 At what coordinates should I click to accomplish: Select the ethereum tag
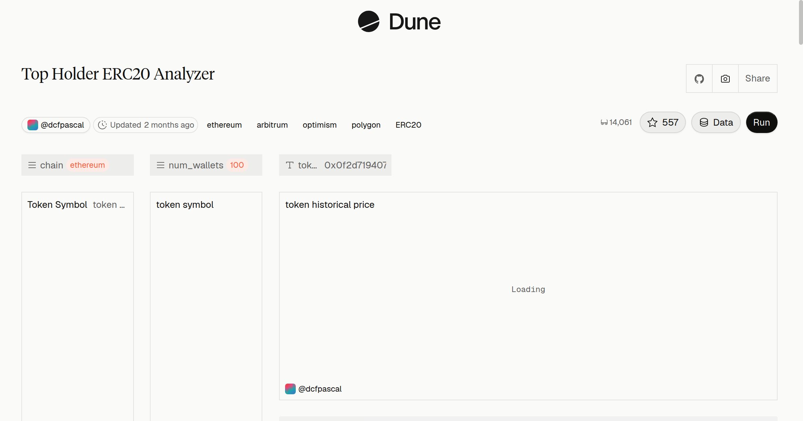click(224, 125)
